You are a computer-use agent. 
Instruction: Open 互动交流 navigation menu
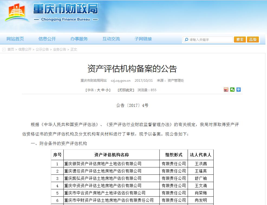click(111, 39)
